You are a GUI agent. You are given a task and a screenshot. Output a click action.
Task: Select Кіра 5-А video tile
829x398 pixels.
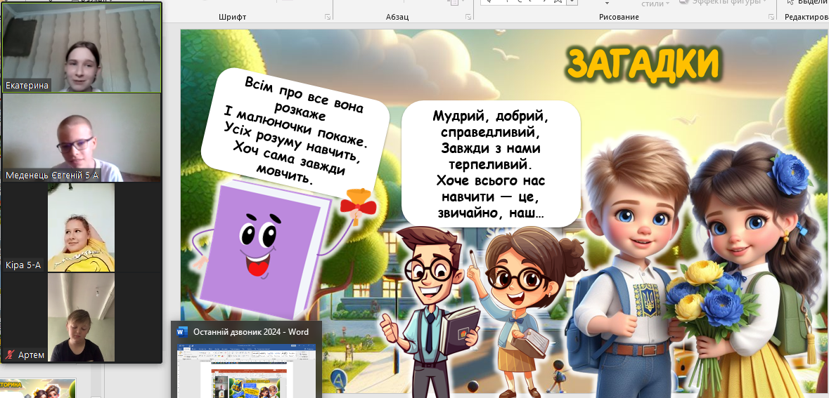[82, 227]
